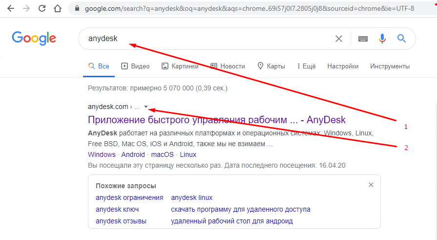Switch to the Карты tab
Image resolution: width=437 pixels, height=240 pixels.
pos(271,66)
